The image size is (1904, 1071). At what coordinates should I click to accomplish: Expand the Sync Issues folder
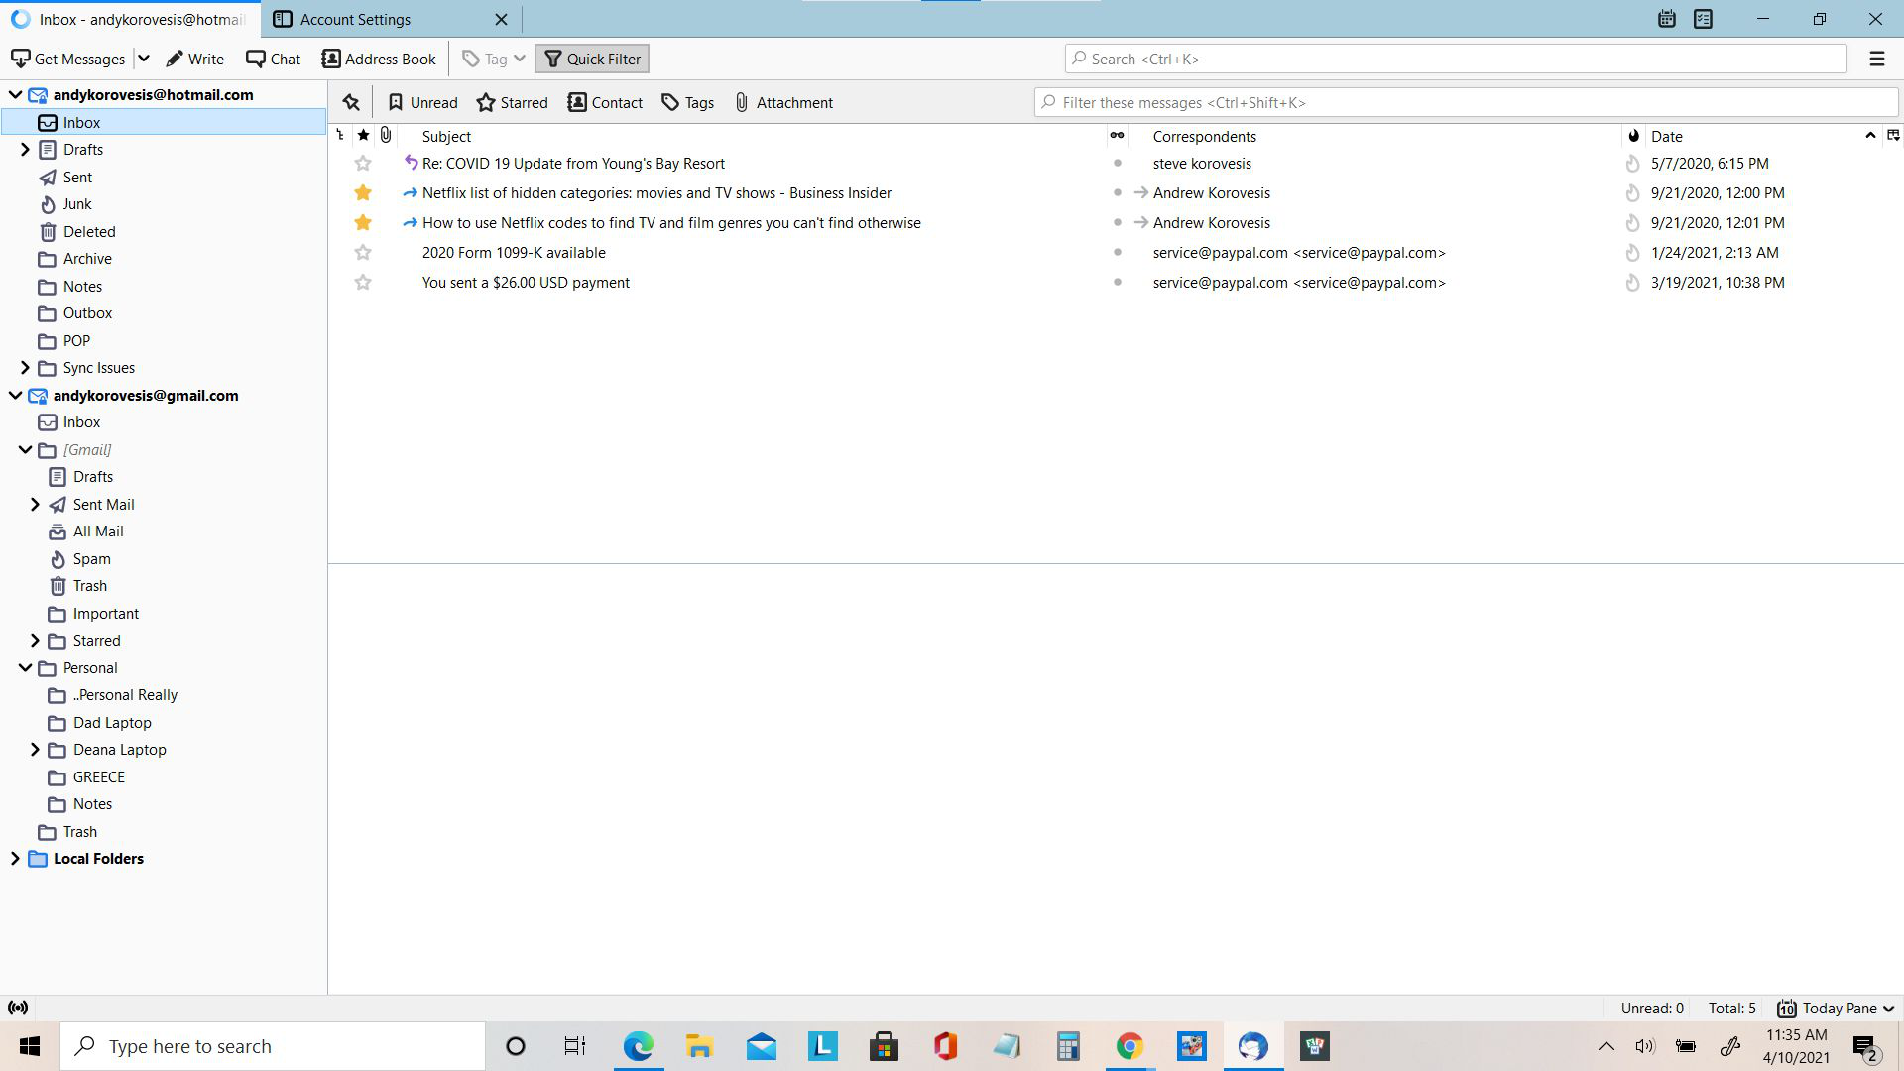click(x=25, y=368)
